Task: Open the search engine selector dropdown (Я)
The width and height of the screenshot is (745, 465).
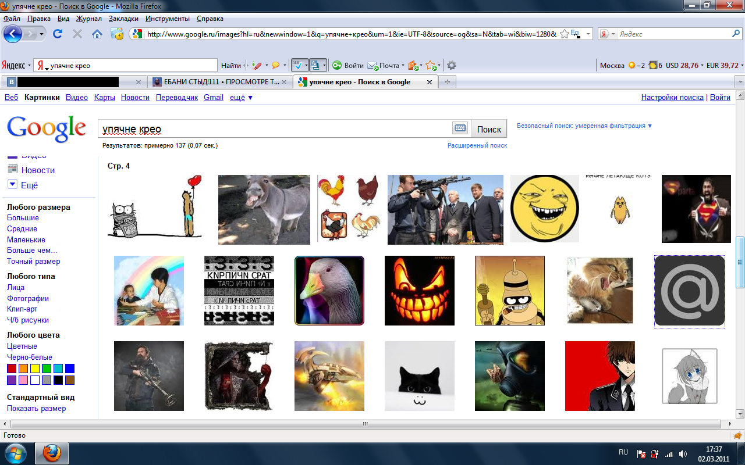Action: 606,34
